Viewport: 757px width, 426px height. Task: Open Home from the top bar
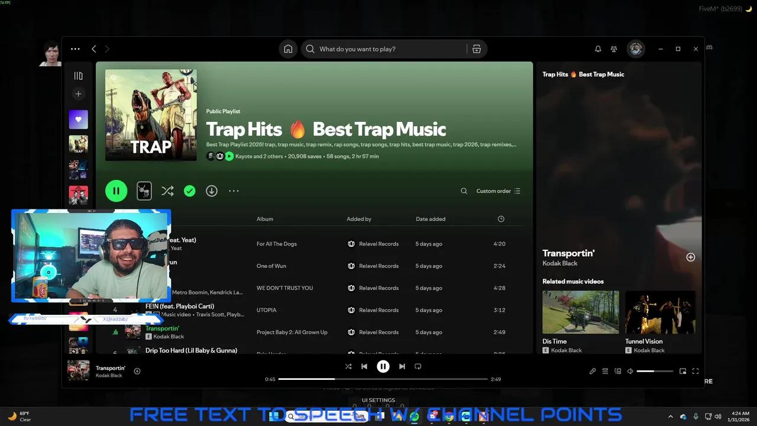pos(288,49)
